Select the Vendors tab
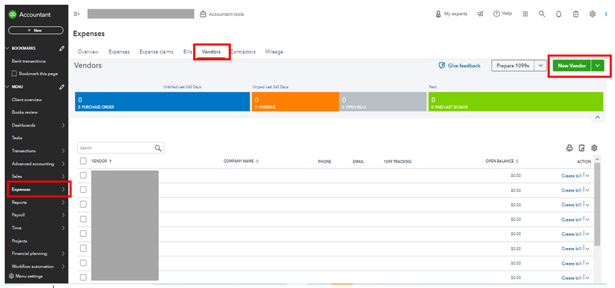615x288 pixels. coord(211,52)
